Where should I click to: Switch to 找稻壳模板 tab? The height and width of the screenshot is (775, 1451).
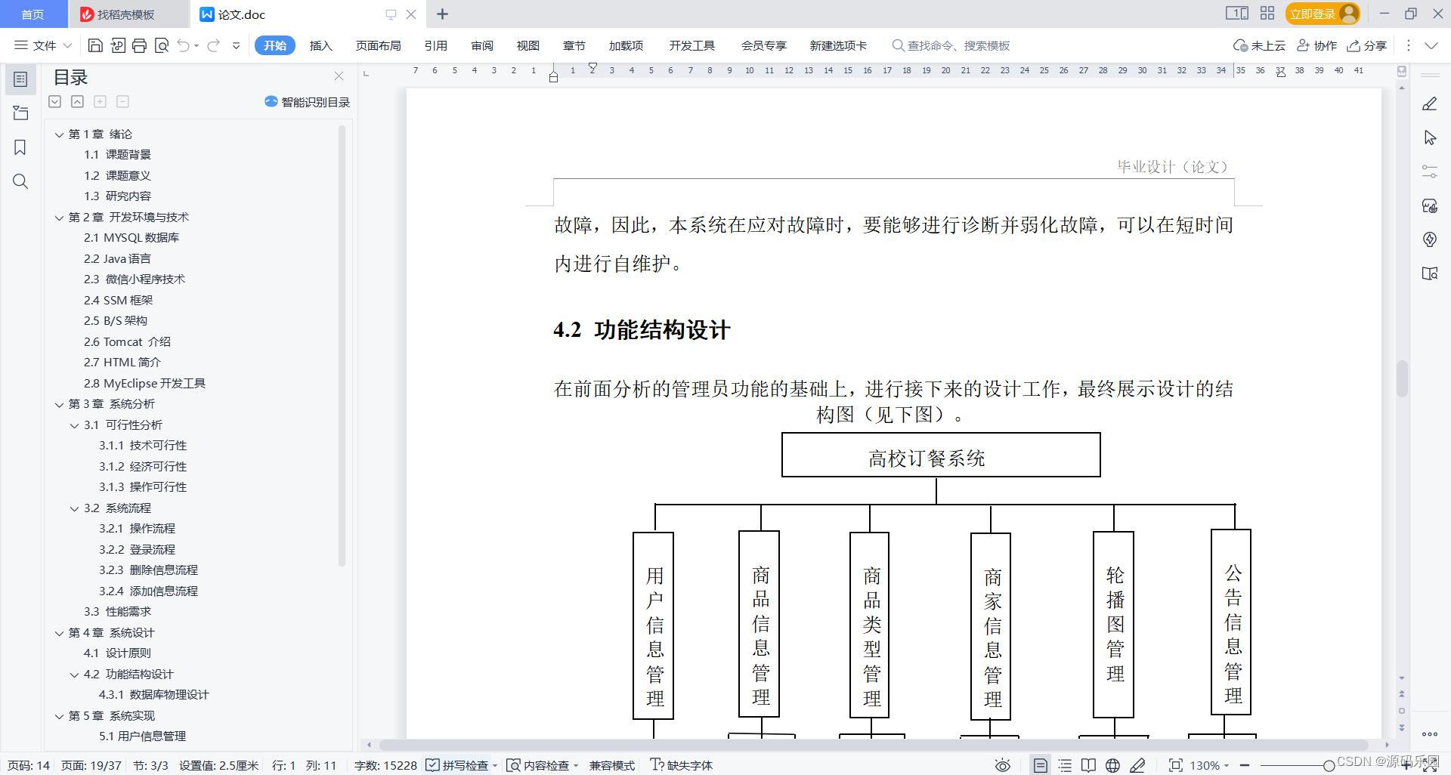[x=125, y=14]
